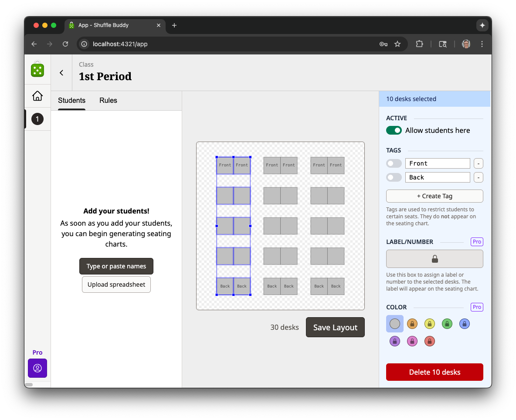Bookmark this page with the star
The width and height of the screenshot is (516, 420).
tap(397, 44)
